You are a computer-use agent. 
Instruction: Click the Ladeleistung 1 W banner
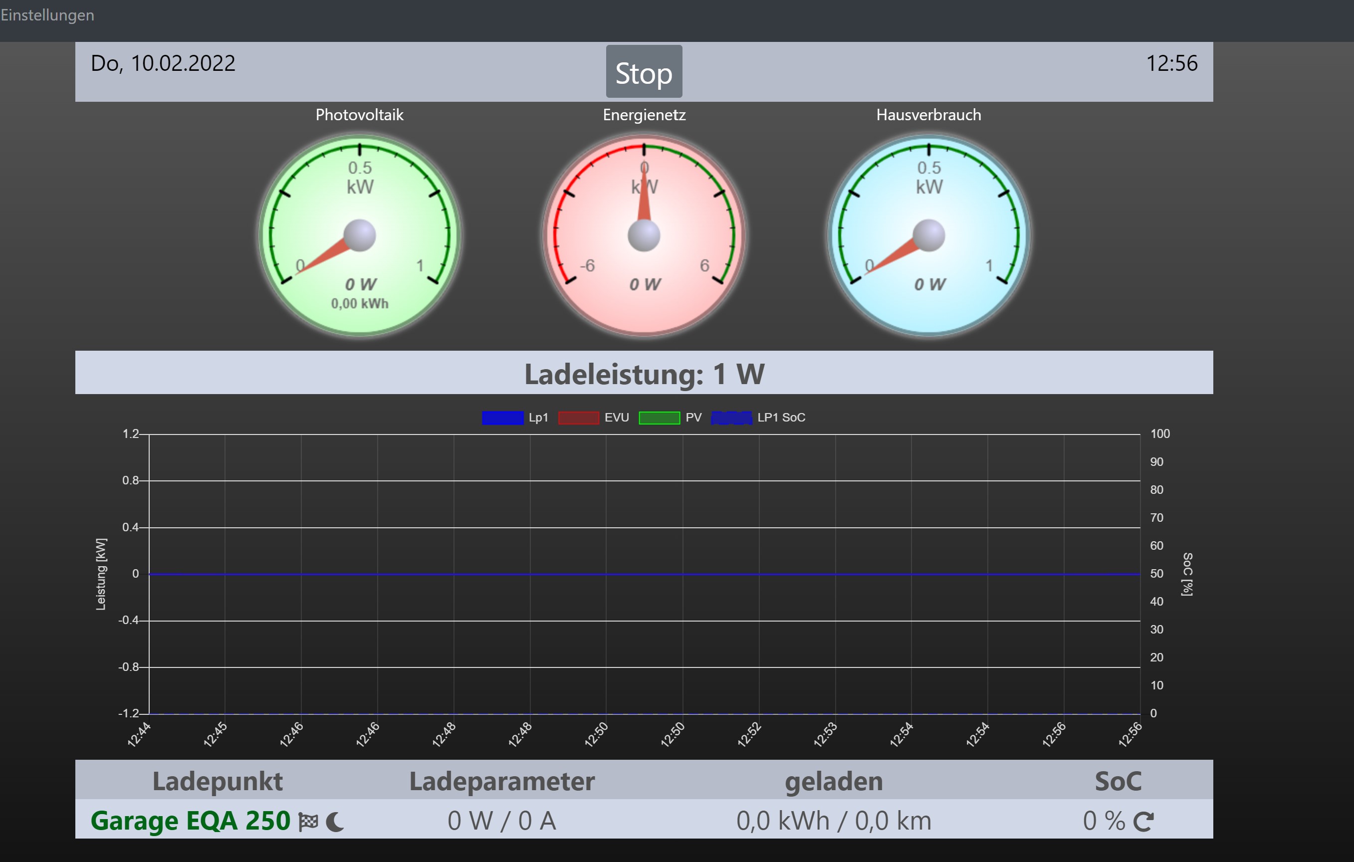tap(644, 373)
